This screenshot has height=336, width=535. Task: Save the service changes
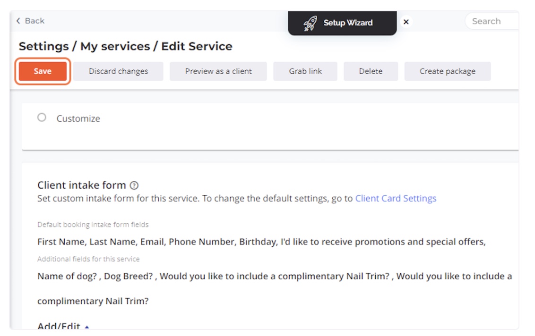[x=42, y=71]
